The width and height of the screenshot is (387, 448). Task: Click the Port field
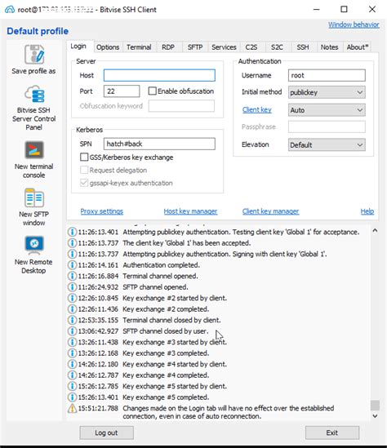pyautogui.click(x=122, y=91)
